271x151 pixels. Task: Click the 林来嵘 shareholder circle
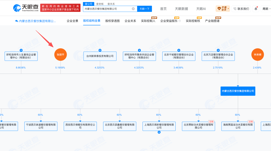[x=257, y=54]
